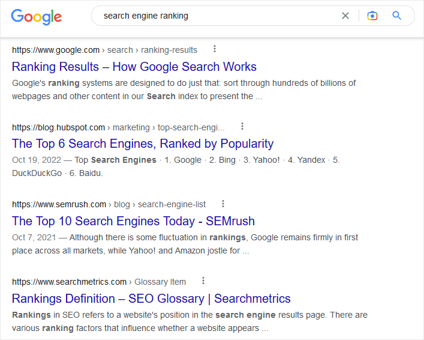
Task: Click inside the search query field
Action: click(x=216, y=16)
